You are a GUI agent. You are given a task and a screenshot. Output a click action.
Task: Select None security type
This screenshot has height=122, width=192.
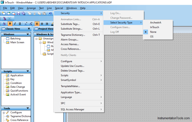tap(158, 32)
